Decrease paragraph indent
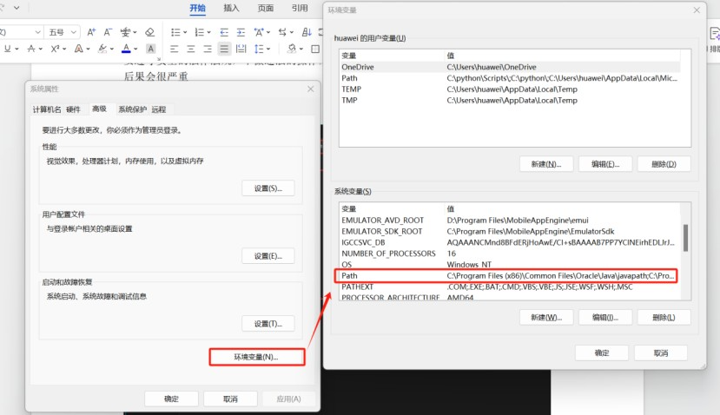This screenshot has height=415, width=720. (224, 32)
